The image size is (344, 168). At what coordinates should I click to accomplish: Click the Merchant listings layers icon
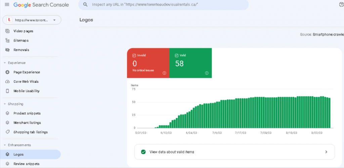point(7,123)
